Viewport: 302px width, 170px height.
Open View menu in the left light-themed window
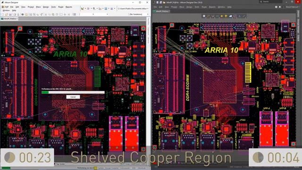[x=23, y=7]
